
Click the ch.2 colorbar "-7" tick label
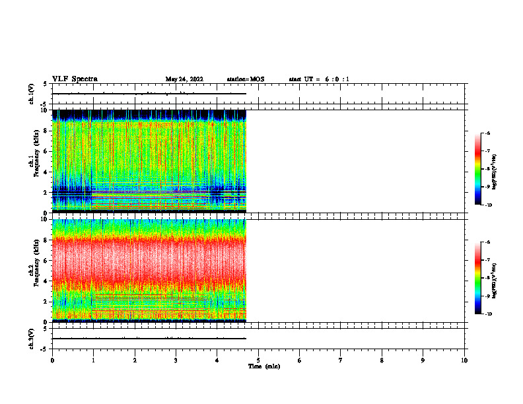click(x=487, y=260)
